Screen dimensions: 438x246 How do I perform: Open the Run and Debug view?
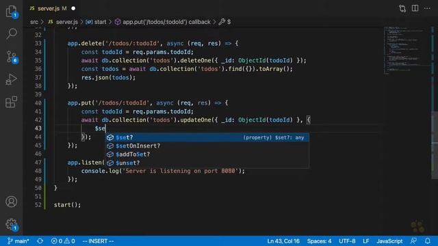click(11, 79)
